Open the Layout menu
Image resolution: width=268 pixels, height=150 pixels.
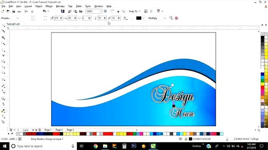[28, 6]
